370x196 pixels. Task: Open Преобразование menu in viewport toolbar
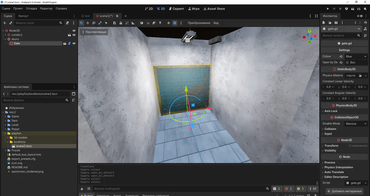click(x=199, y=23)
